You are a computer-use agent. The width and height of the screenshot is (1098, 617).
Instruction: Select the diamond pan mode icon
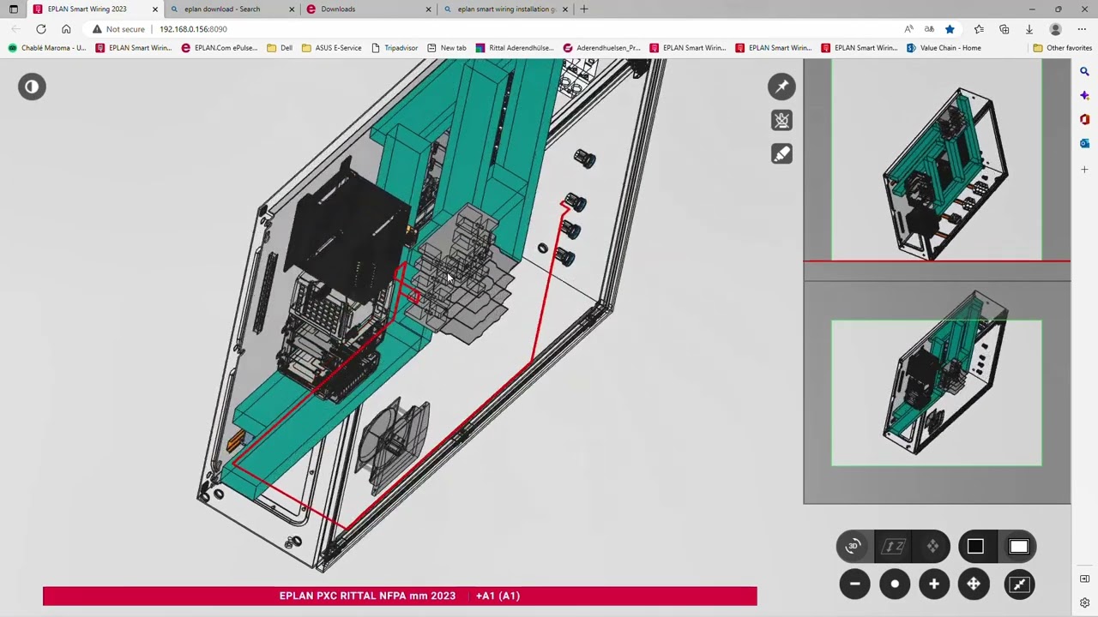click(x=932, y=546)
